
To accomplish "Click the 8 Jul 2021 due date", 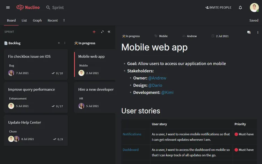I will [28, 139].
